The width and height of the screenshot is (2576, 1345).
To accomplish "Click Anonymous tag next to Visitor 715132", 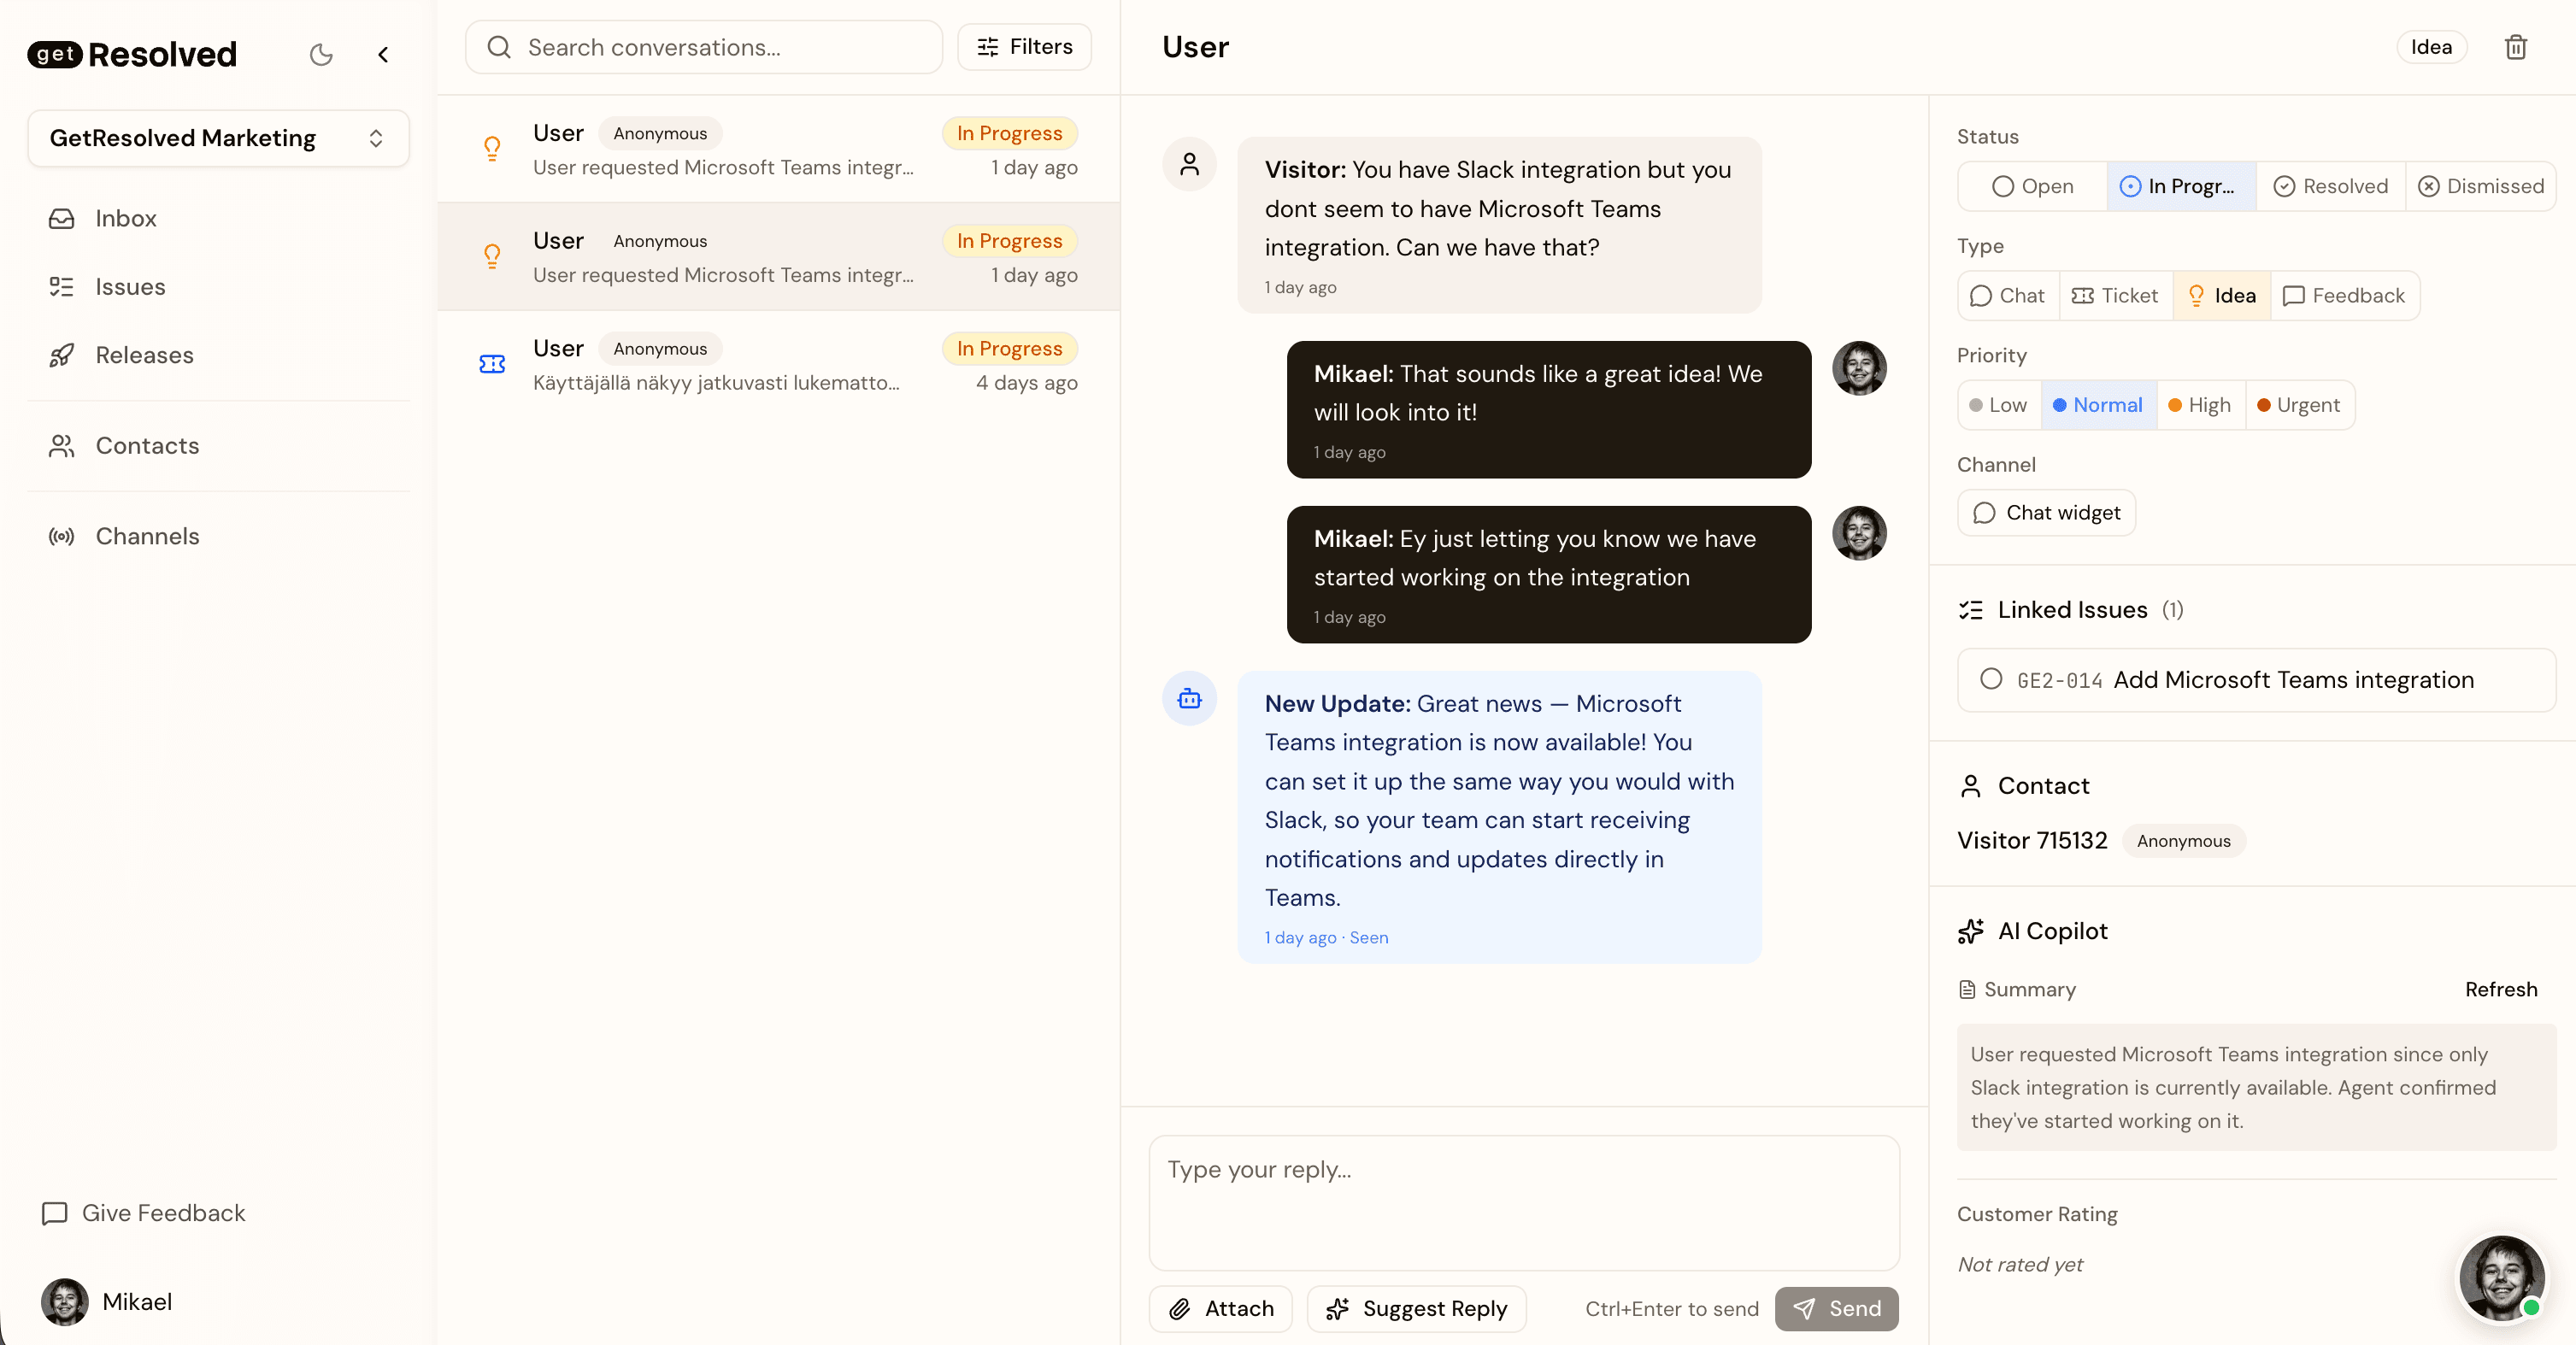I will point(2183,841).
